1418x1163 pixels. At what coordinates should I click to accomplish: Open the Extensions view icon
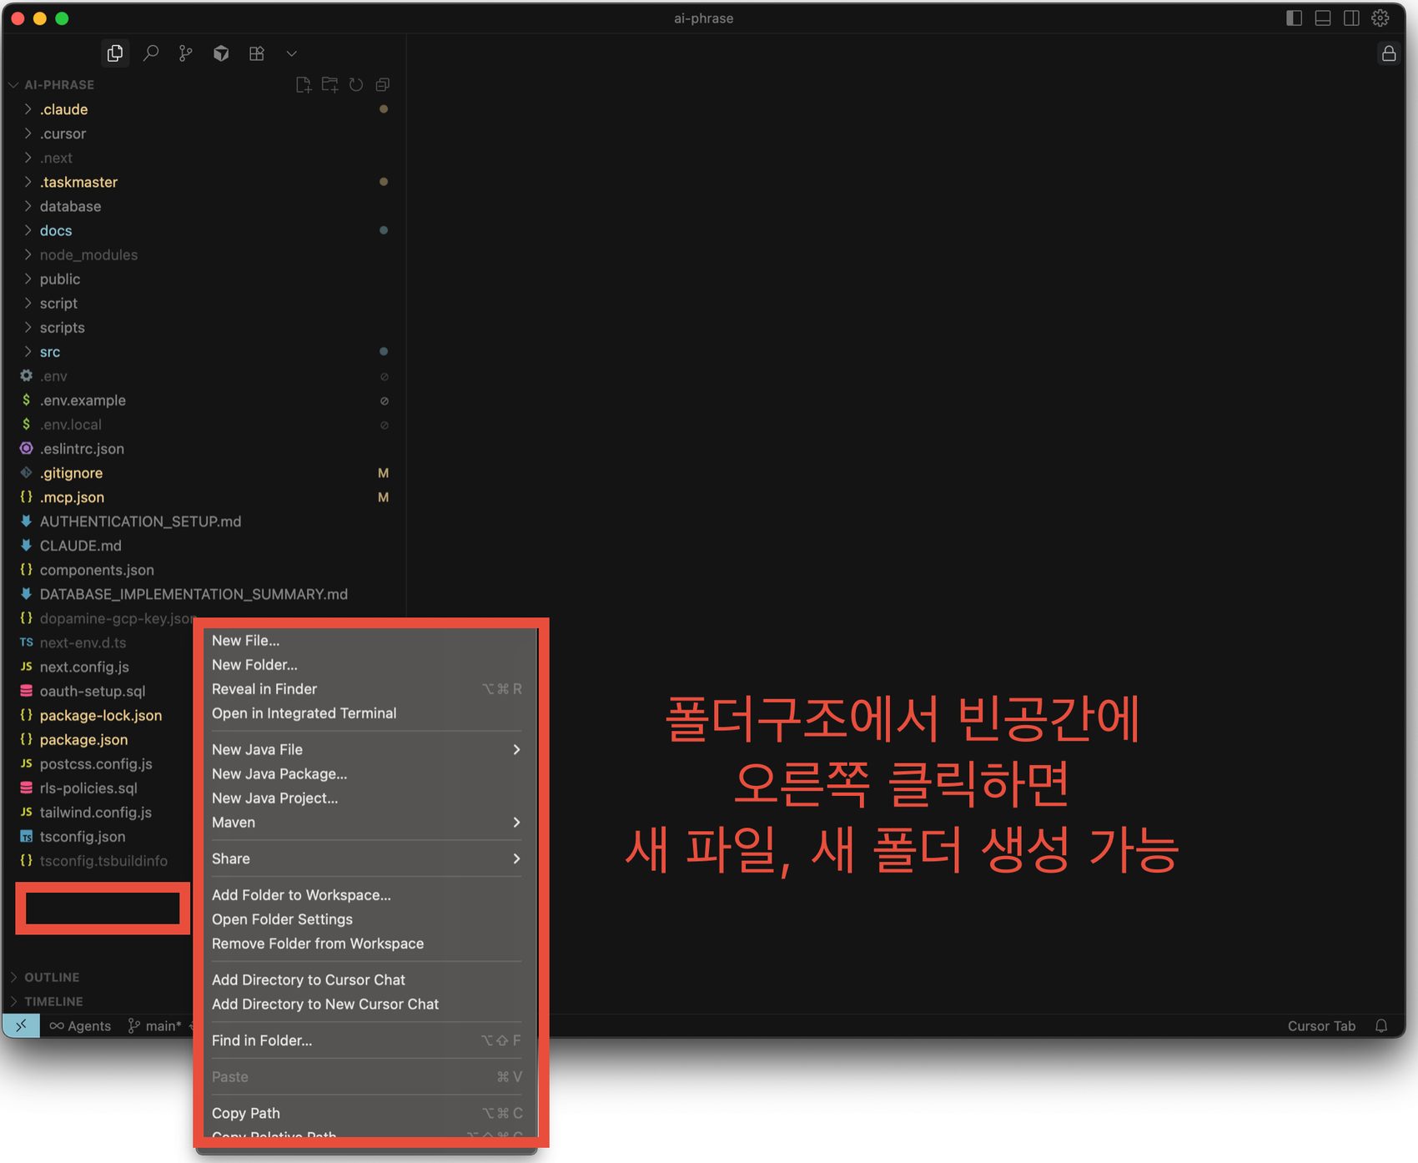[257, 53]
